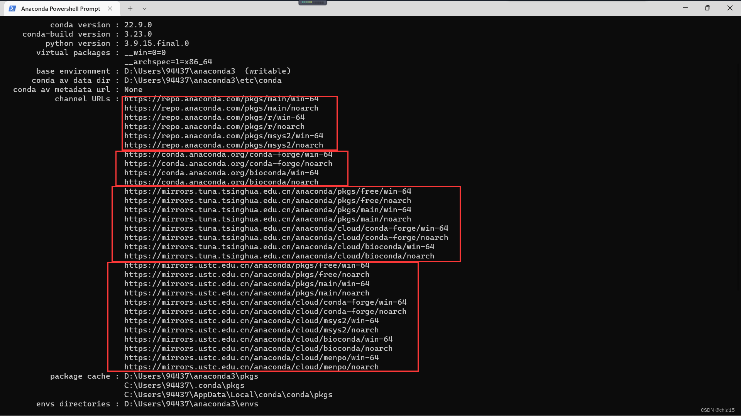This screenshot has width=741, height=416.
Task: Open a new terminal tab
Action: pyautogui.click(x=130, y=8)
